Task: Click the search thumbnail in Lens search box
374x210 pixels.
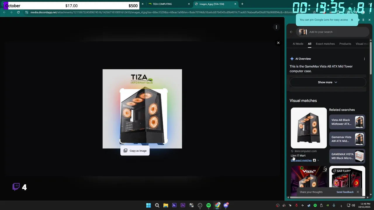Action: [x=303, y=32]
